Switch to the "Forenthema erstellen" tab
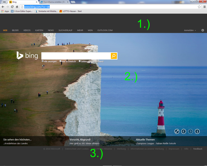The width and height of the screenshot is (207, 166). (53, 2)
